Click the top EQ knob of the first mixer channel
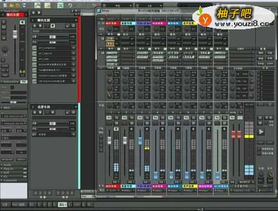This screenshot has width=278, height=211. click(110, 74)
